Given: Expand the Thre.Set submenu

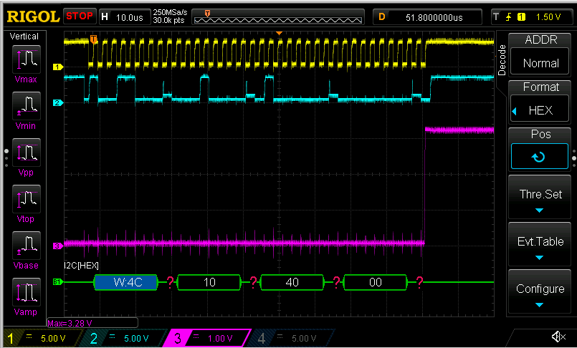Looking at the screenshot, I should tap(540, 200).
